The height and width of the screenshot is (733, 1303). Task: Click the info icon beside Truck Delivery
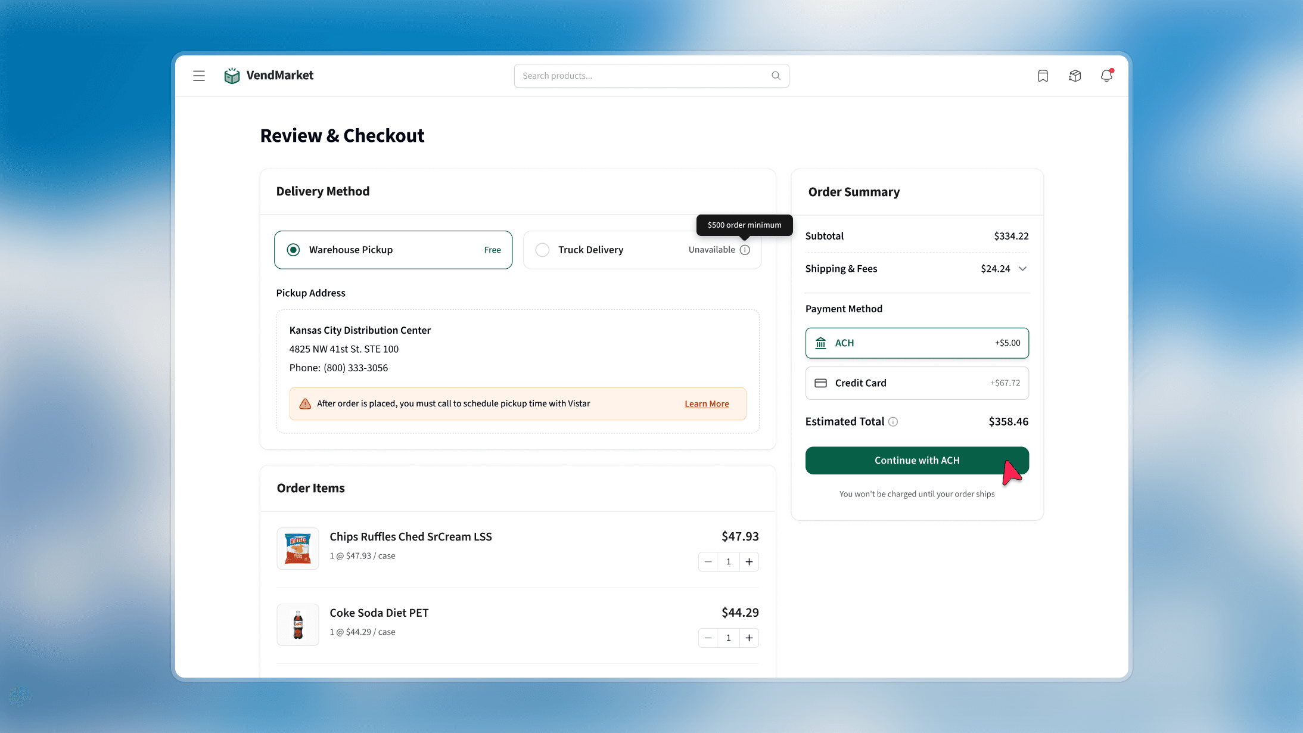[x=745, y=250]
